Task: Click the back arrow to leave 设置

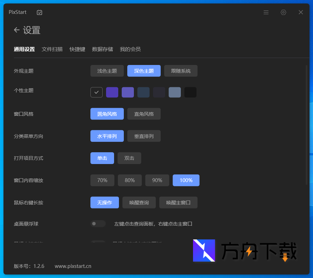Action: 17,30
